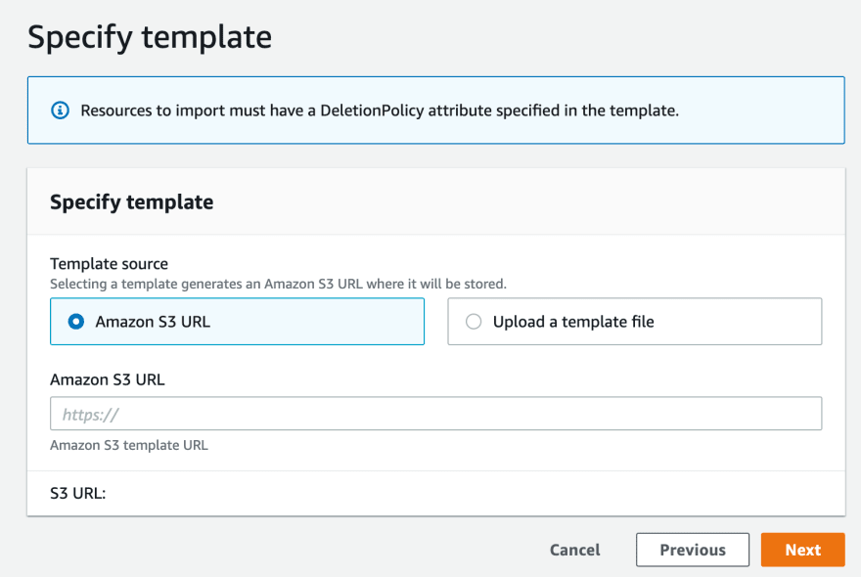Select the Amazon S3 URL radio circle
This screenshot has width=861, height=577.
tap(75, 322)
